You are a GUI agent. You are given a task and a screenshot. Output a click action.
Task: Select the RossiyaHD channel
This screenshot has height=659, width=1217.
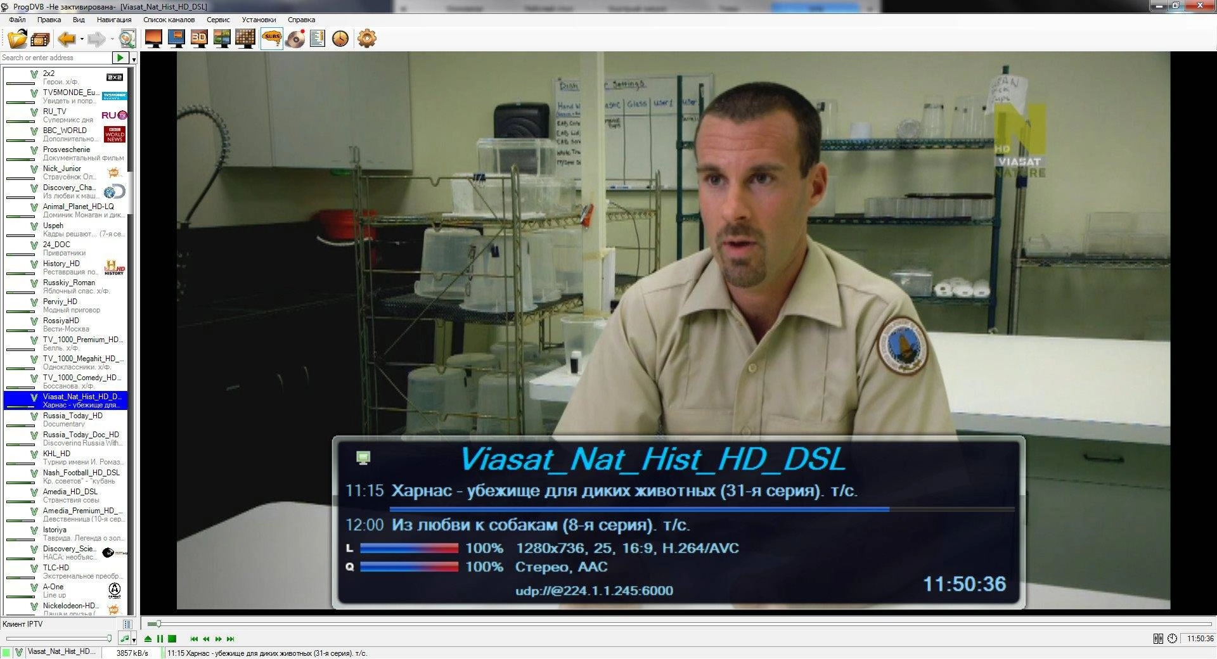(66, 324)
